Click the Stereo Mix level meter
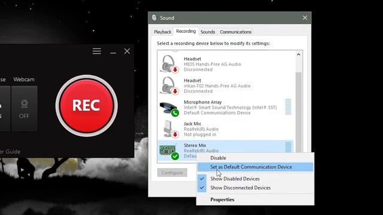Viewport: 383px width, 215px height. (x=288, y=147)
